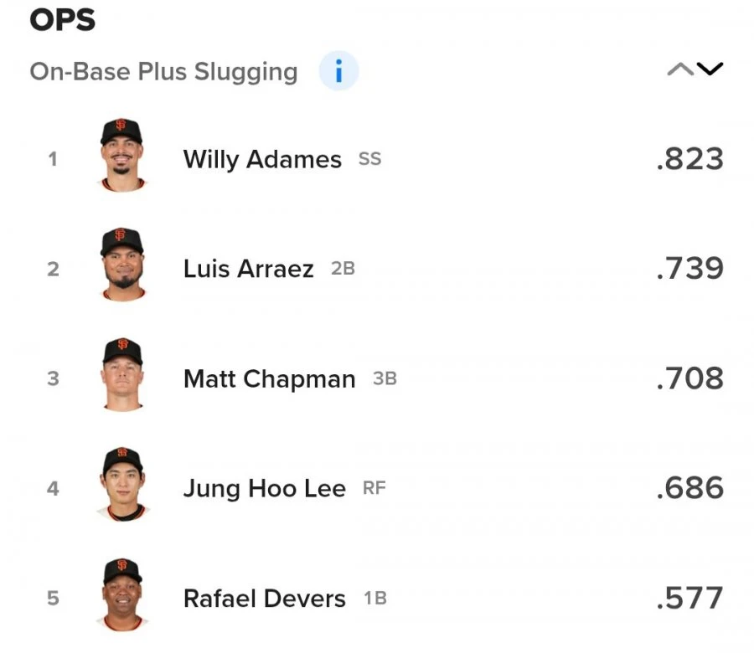
Task: Click the up chevron sort arrow
Action: click(x=680, y=69)
